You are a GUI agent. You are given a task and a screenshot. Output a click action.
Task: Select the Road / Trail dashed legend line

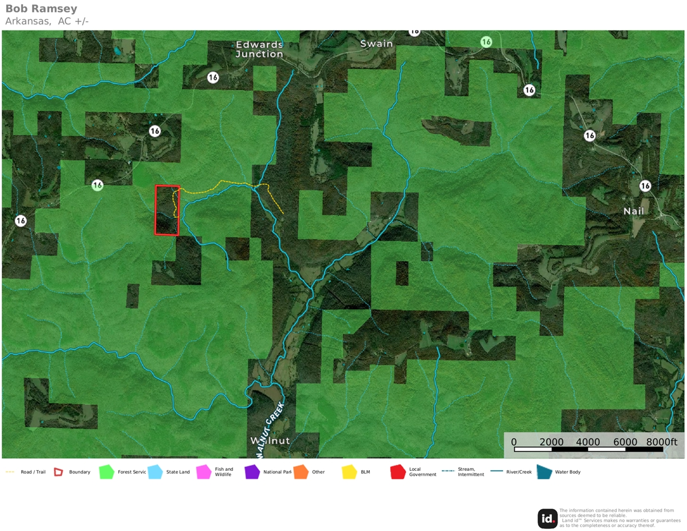coord(10,472)
